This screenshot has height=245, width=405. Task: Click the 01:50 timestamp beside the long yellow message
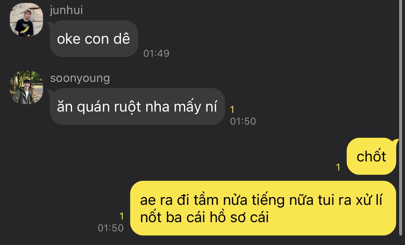(x=111, y=228)
